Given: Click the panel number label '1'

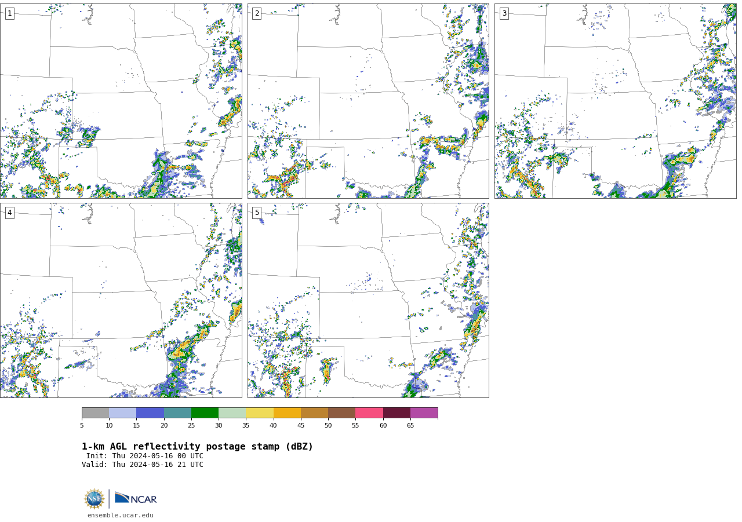Looking at the screenshot, I should pyautogui.click(x=9, y=13).
